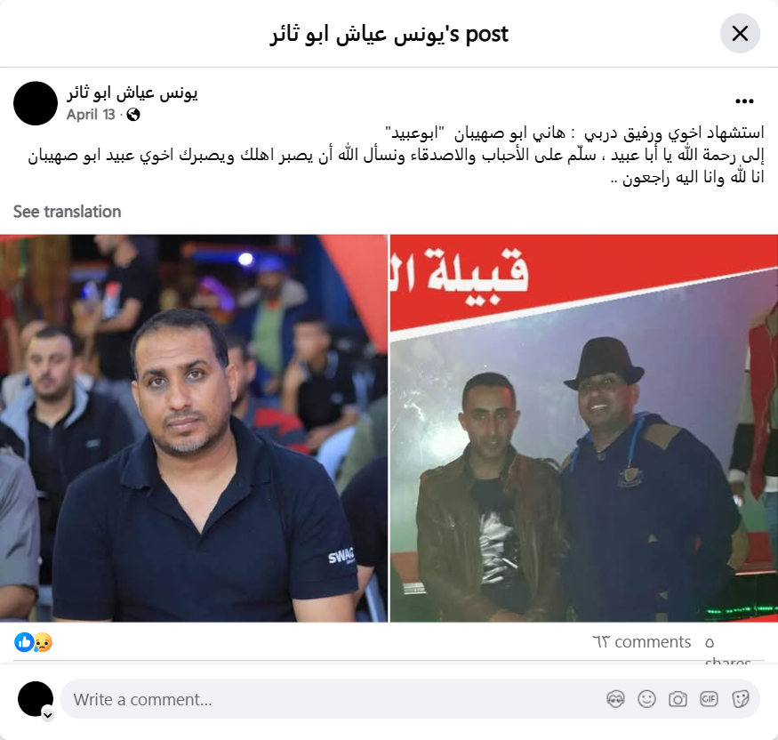This screenshot has height=740, width=778.
Task: Open the April 13 post timestamp
Action: pos(91,115)
